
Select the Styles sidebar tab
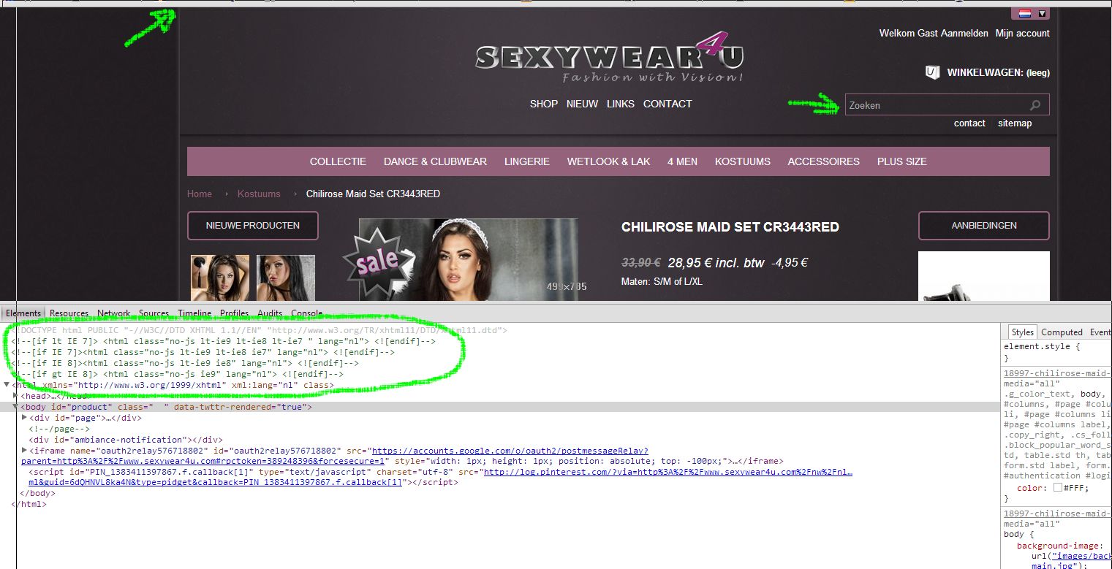[x=1022, y=332]
